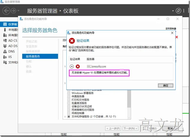Check the 传真服务器 role
Screen dimensions: 190x137
pyautogui.click(x=69, y=96)
